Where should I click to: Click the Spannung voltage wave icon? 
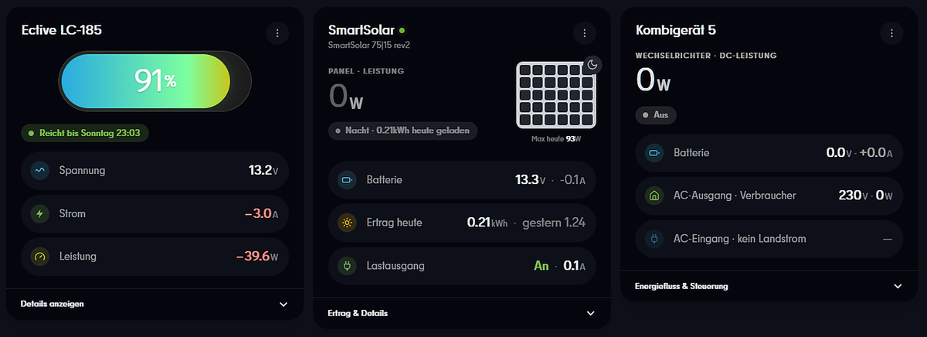(x=40, y=170)
